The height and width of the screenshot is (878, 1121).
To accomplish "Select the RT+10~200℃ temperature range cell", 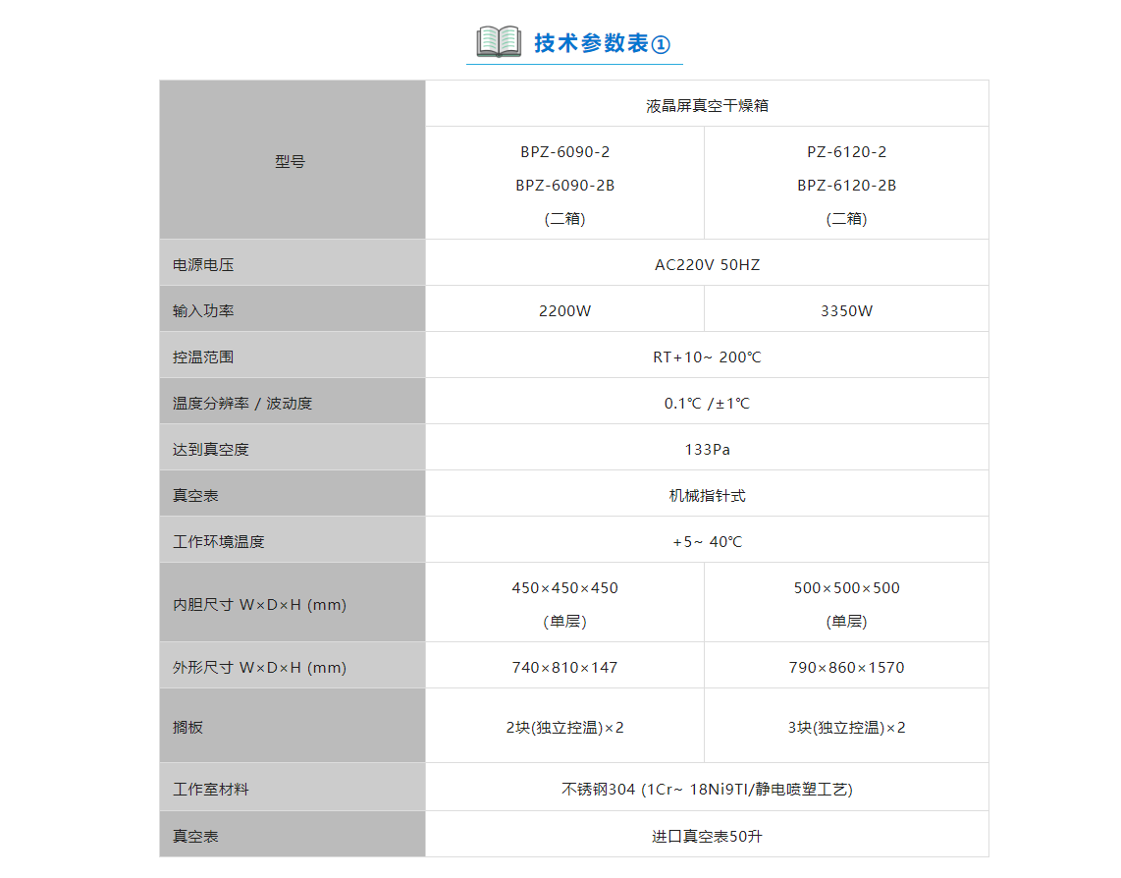I will click(x=707, y=357).
